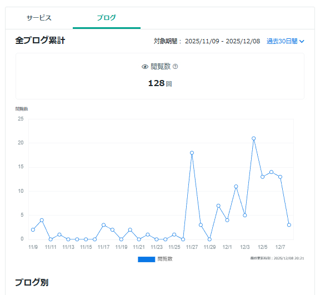
Task: Click the 全ブログ累計 heading
Action: [x=40, y=40]
